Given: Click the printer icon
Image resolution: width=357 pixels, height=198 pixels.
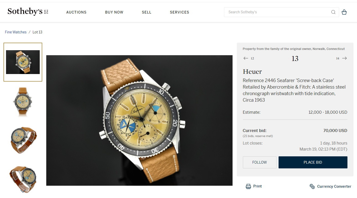Looking at the screenshot, I should [x=248, y=186].
